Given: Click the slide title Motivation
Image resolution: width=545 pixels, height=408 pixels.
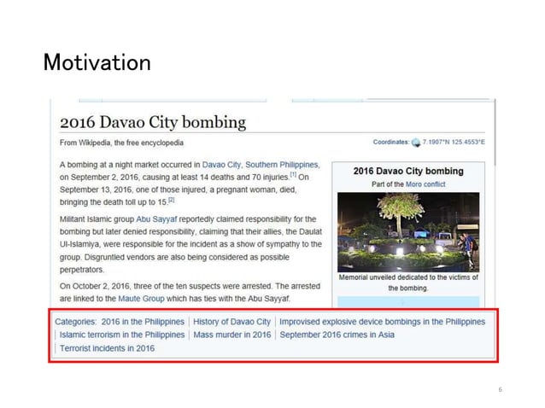Looking at the screenshot, I should (97, 62).
